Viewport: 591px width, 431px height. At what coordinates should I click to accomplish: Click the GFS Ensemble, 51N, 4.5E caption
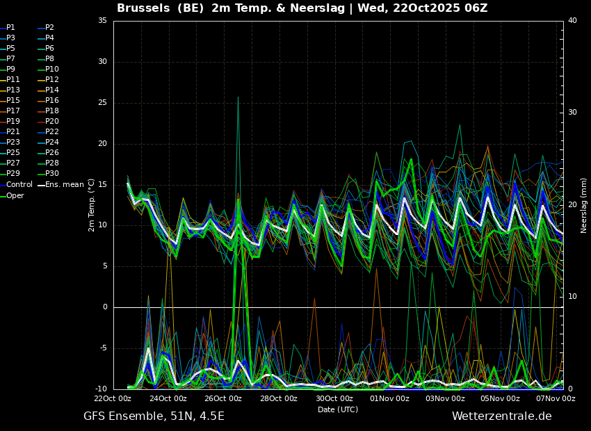click(154, 416)
